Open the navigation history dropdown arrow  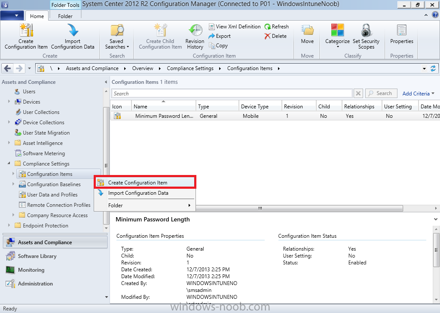point(30,68)
